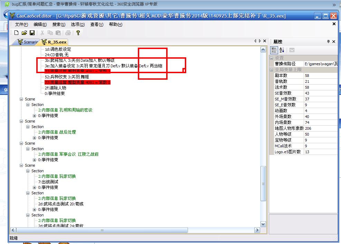Edit 曹操传路径 value field
This screenshot has height=244, width=341.
321,64
